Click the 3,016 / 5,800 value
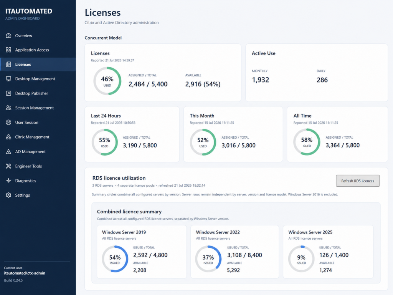Image resolution: width=393 pixels, height=295 pixels. [x=239, y=146]
